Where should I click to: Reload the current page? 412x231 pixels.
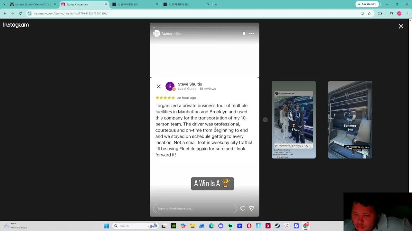point(20,13)
